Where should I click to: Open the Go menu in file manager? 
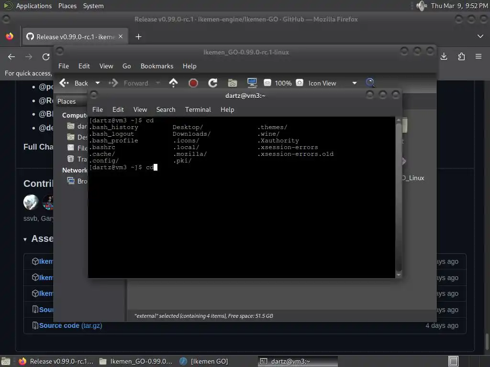[x=126, y=66]
